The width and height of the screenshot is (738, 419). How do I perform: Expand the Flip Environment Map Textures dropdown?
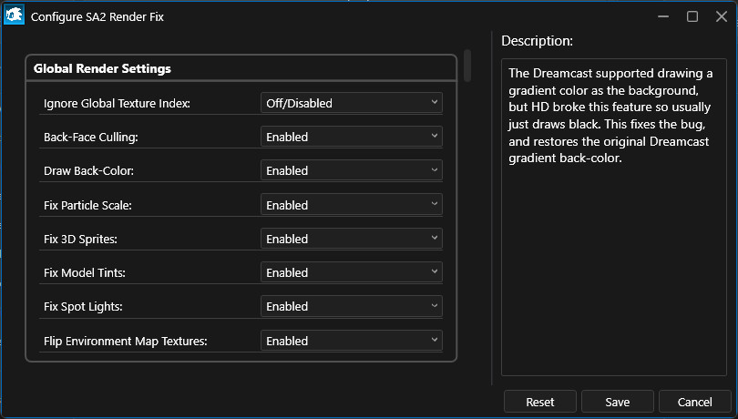pos(352,341)
